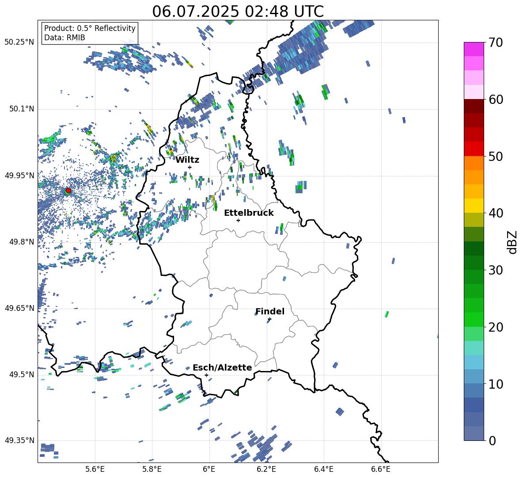Click the magenta swatch at top of colorbar
Viewport: 523px width, 478px height.
(x=474, y=49)
